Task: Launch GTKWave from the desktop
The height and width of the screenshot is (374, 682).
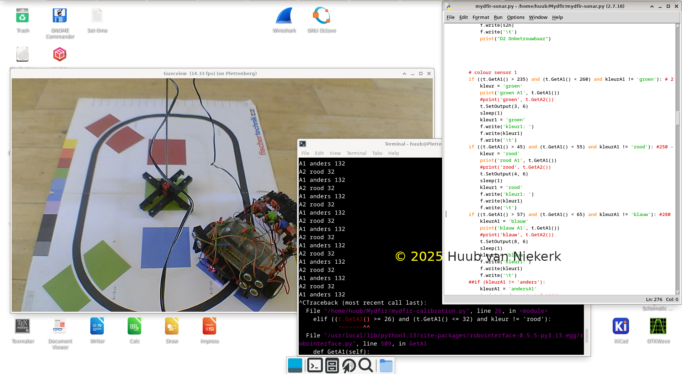Action: point(658,327)
